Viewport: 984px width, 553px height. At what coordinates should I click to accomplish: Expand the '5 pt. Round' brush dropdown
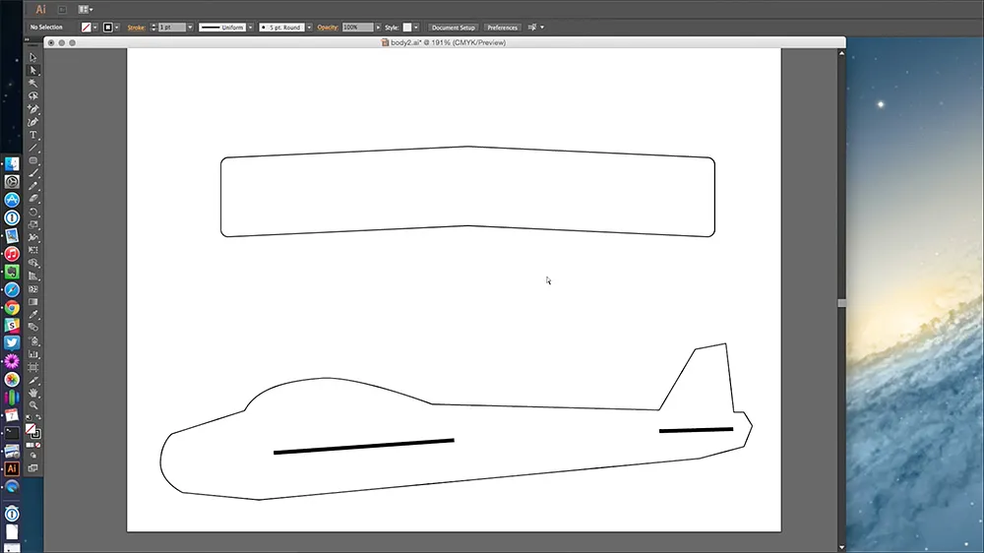(309, 28)
